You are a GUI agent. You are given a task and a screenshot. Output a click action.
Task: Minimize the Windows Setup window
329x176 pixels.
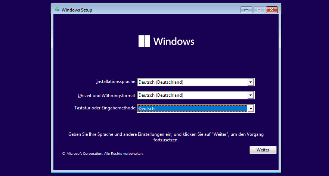click(x=246, y=10)
